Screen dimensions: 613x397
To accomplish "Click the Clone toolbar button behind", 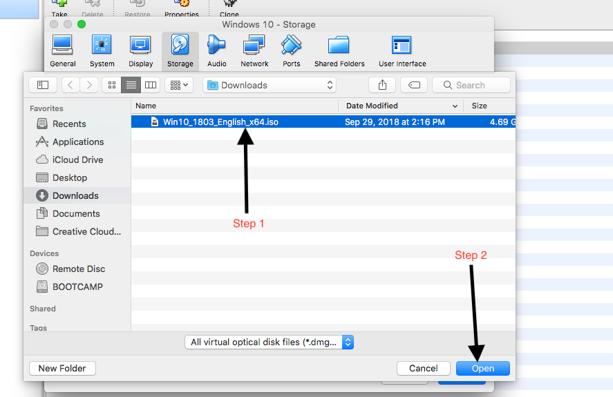I will tap(229, 8).
